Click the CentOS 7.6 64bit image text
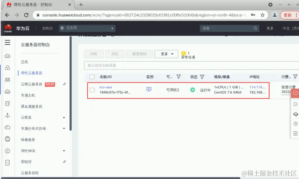Image resolution: width=299 pixels, height=179 pixels. click(x=228, y=92)
